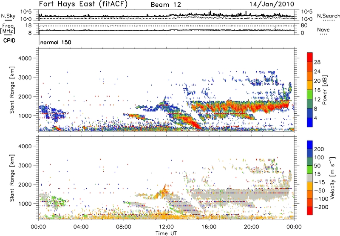Click the red bottom segment of Velocity color bar
This screenshot has width=340, height=236.
point(310,211)
